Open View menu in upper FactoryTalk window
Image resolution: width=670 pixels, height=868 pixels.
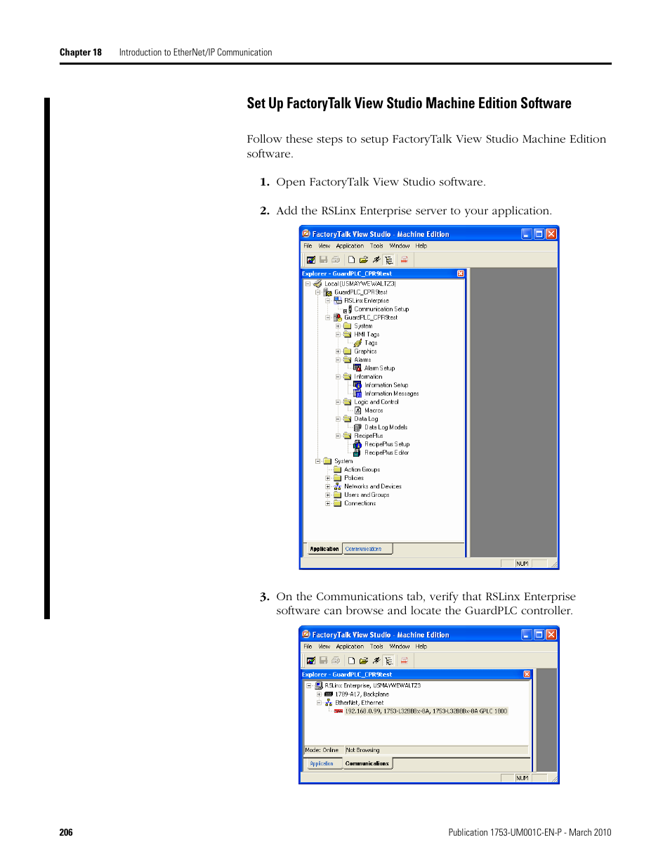pos(324,246)
